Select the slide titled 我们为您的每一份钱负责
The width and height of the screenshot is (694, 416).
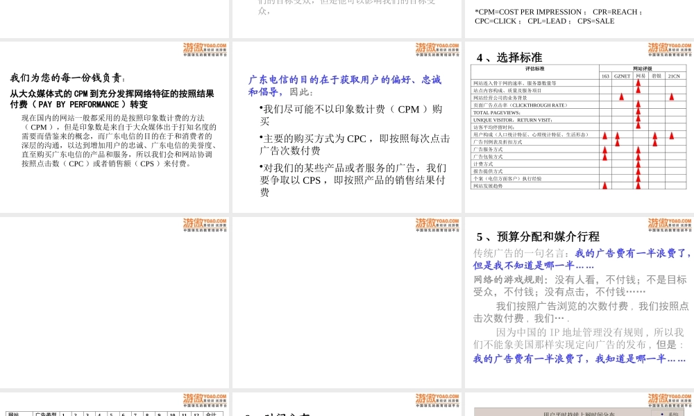pos(115,127)
